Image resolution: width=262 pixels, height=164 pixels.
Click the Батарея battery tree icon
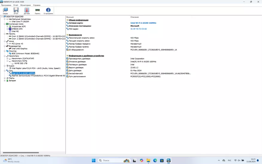[7, 81]
